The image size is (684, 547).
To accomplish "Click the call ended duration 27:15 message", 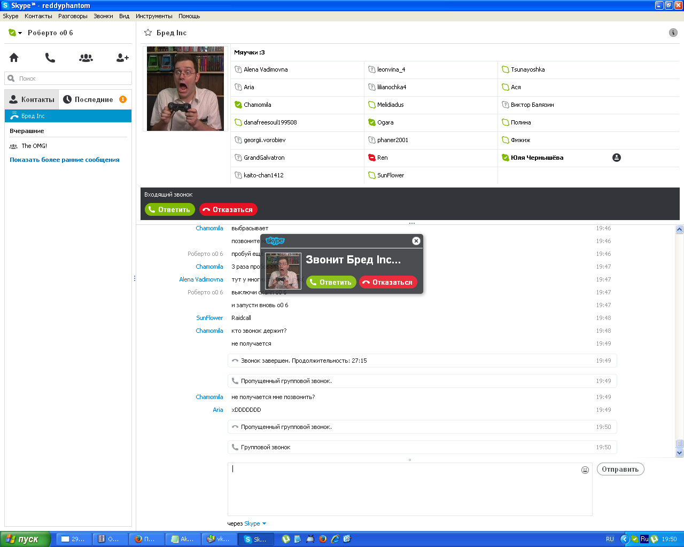I will pos(422,361).
